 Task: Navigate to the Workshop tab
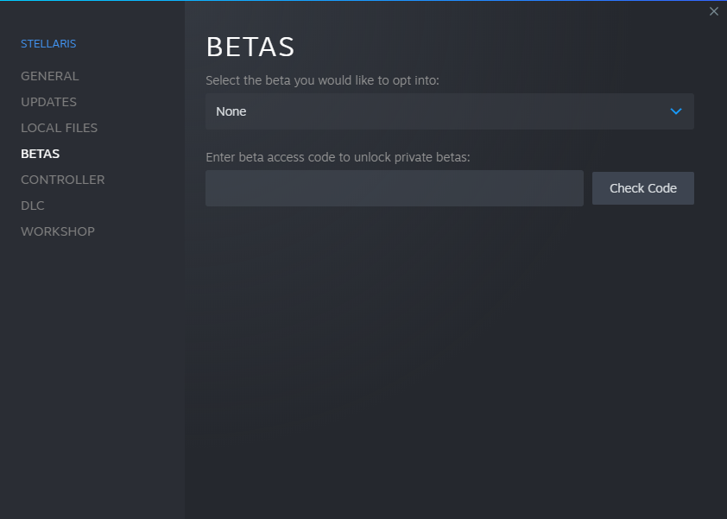click(58, 231)
